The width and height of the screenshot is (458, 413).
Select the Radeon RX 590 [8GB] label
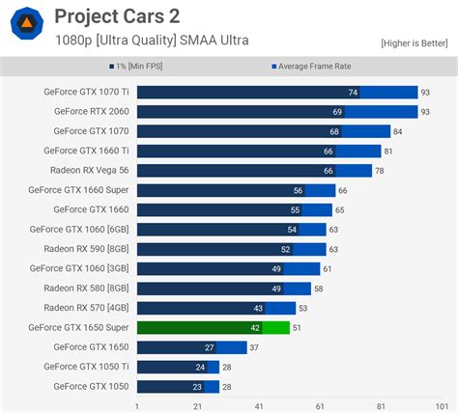point(86,249)
